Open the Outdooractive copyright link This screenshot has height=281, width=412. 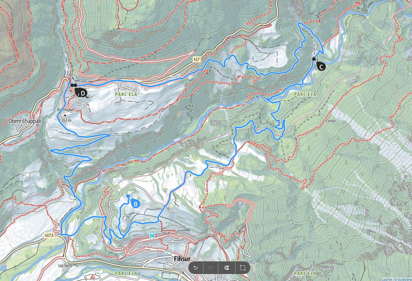[402, 279]
